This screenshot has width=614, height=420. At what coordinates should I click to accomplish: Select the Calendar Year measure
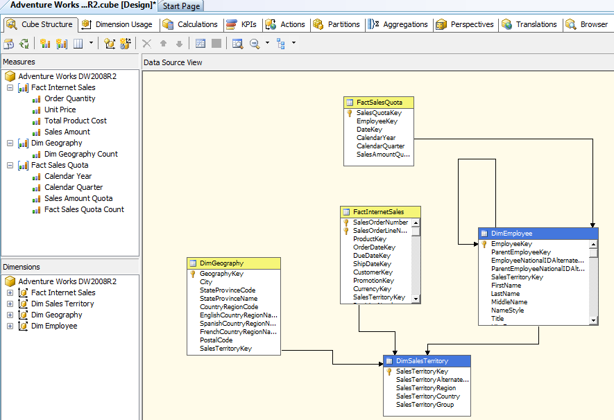click(68, 176)
